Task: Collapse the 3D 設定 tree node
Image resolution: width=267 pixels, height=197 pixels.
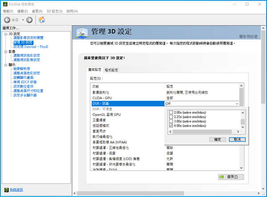Action: [x=6, y=34]
